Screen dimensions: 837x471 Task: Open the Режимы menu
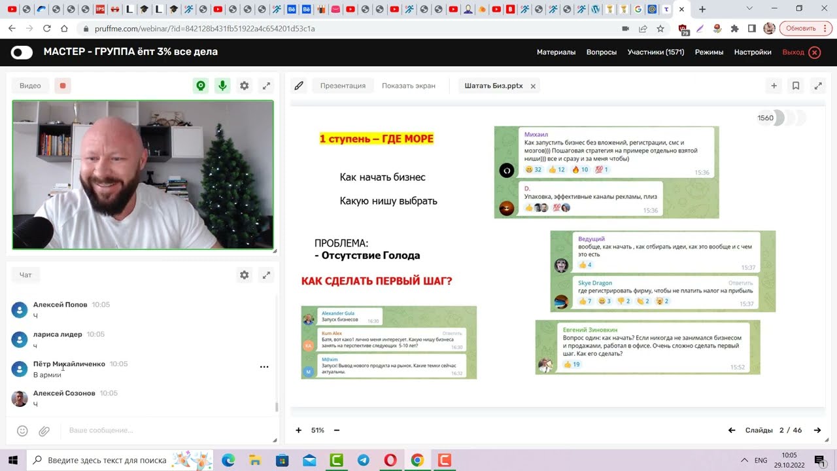tap(709, 52)
